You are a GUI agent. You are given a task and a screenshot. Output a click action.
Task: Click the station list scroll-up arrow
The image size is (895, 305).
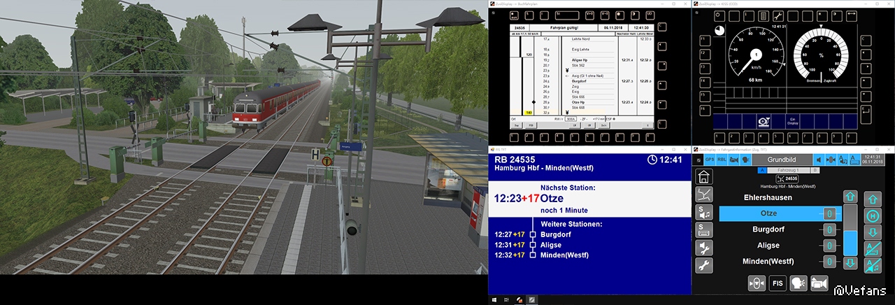850,197
